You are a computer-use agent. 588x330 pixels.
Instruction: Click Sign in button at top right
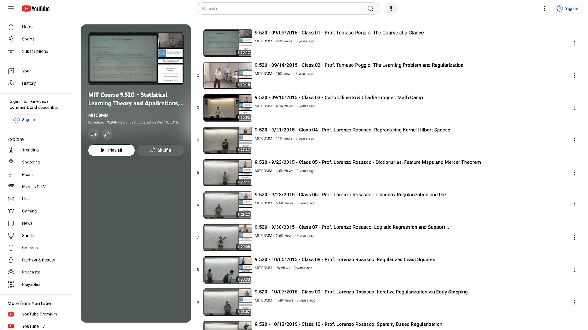pos(568,9)
